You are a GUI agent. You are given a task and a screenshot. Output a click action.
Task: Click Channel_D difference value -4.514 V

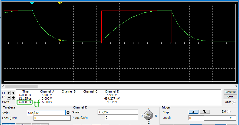(111, 102)
